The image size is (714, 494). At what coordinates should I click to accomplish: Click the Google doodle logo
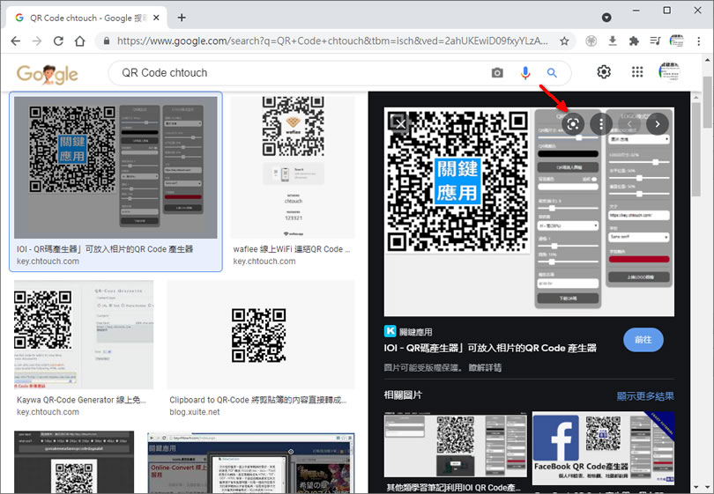[48, 74]
